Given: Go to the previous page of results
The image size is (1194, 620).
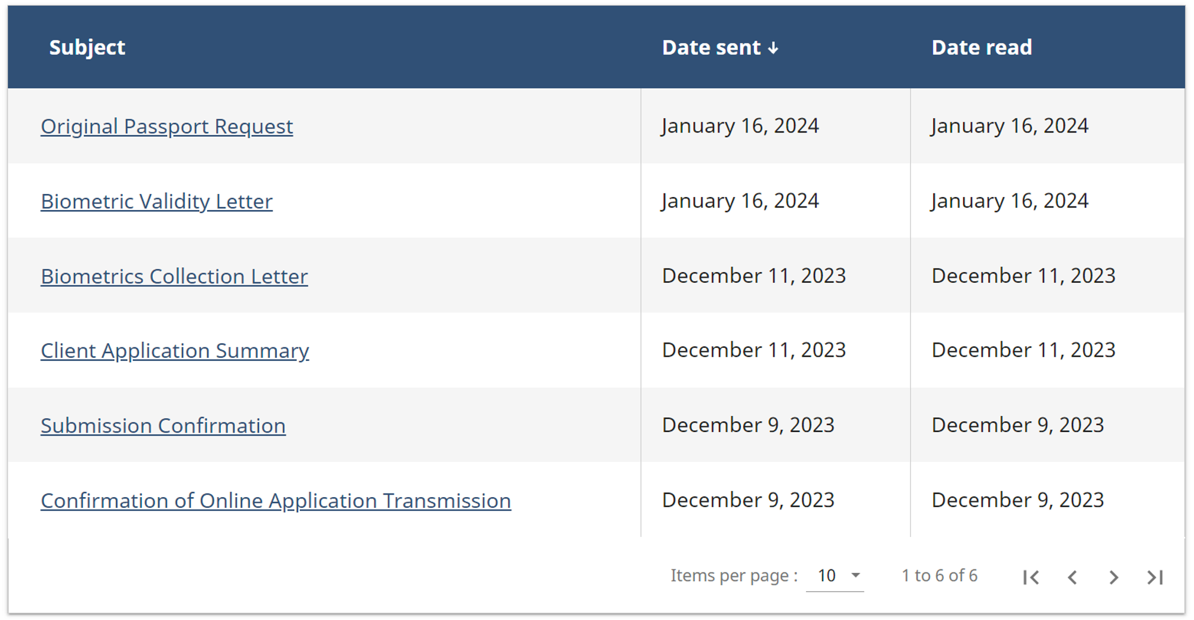Looking at the screenshot, I should [1072, 577].
